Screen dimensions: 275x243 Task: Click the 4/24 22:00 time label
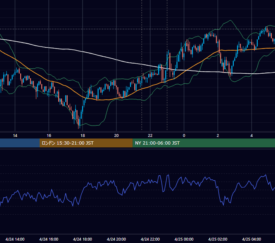click(x=150, y=239)
